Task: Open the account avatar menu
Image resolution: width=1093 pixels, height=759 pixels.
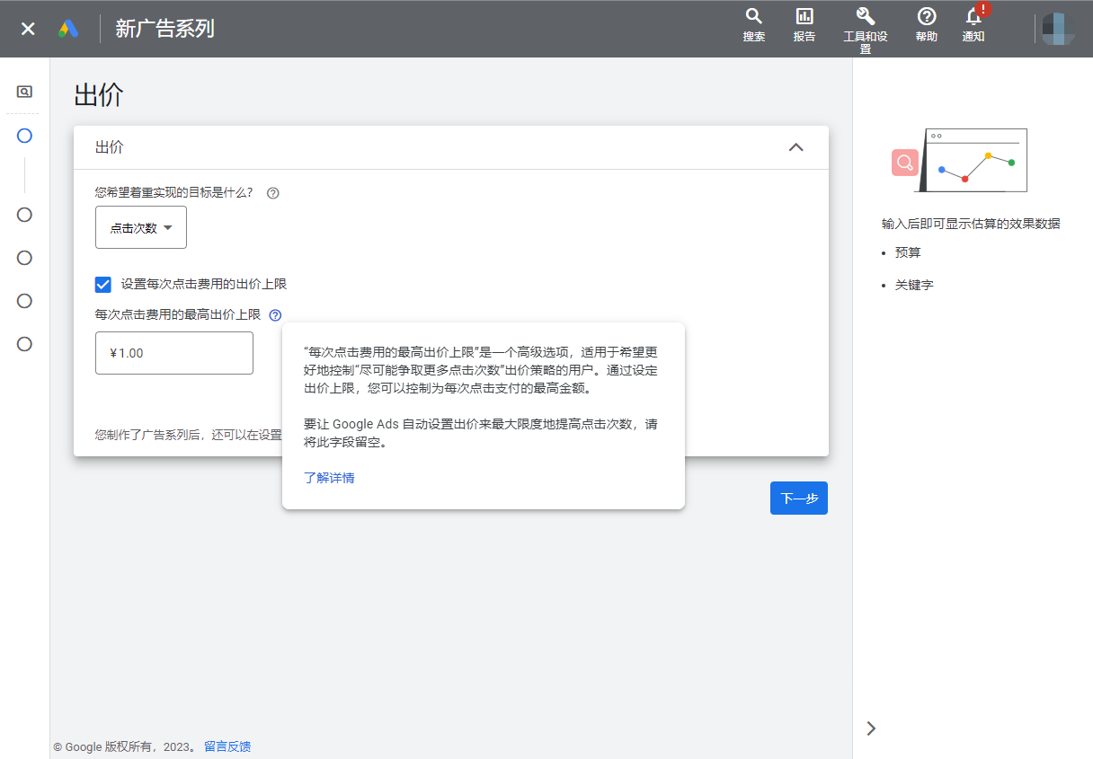Action: (x=1058, y=29)
